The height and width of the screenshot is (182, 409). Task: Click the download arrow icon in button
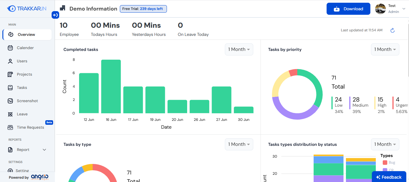pyautogui.click(x=337, y=9)
